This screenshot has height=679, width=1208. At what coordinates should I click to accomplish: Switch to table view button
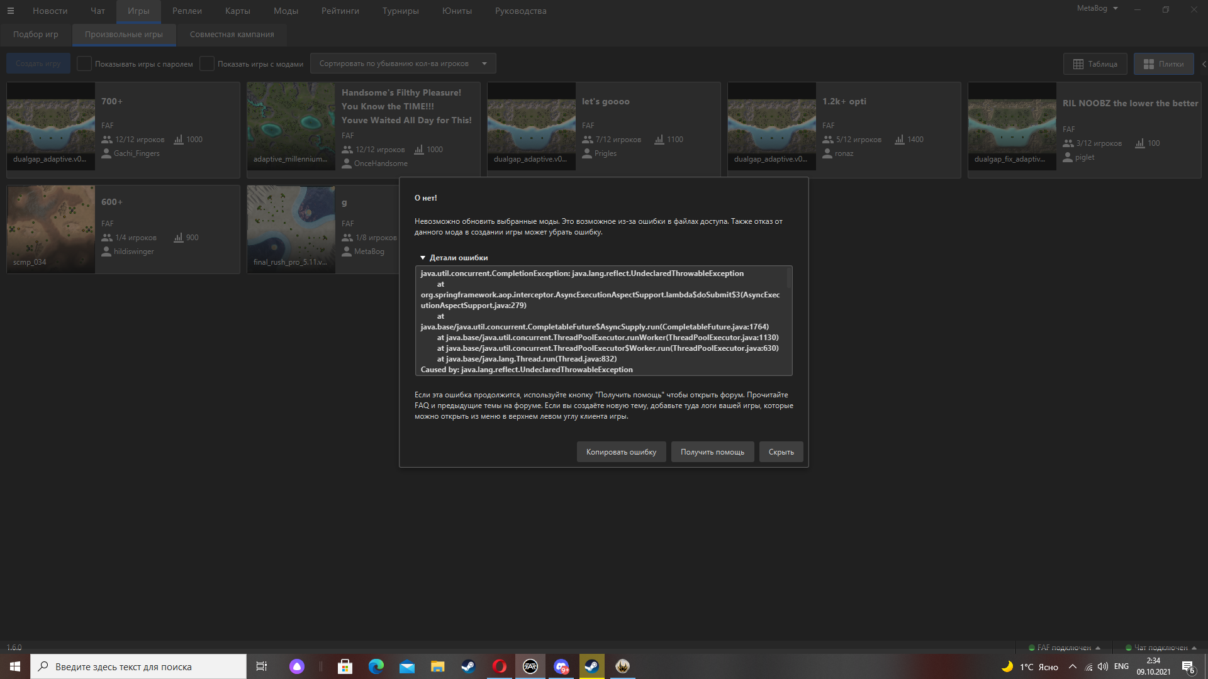(1095, 64)
